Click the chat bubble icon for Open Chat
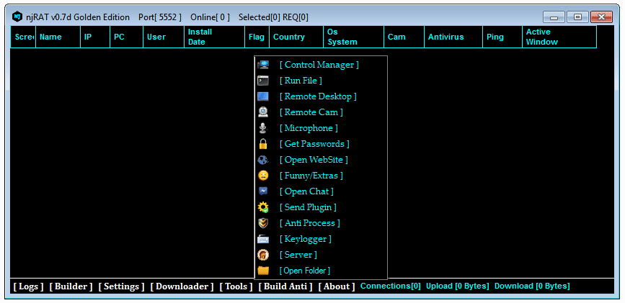The image size is (625, 303). point(263,191)
